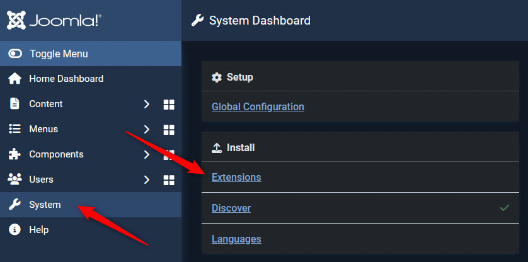This screenshot has width=528, height=262.
Task: Open Menus dashboard grid icon
Action: [x=168, y=129]
